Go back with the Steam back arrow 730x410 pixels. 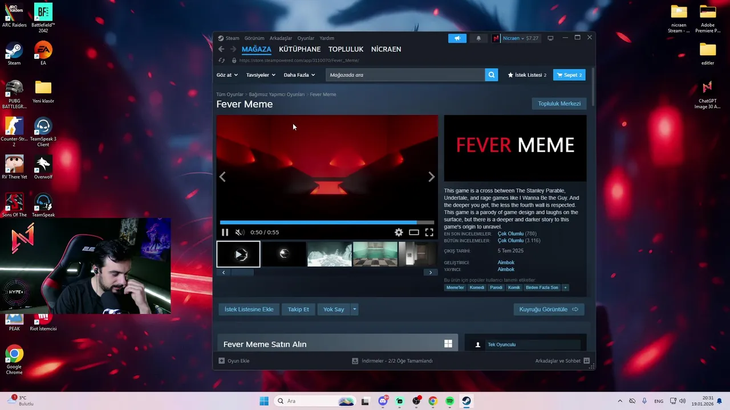pyautogui.click(x=221, y=49)
